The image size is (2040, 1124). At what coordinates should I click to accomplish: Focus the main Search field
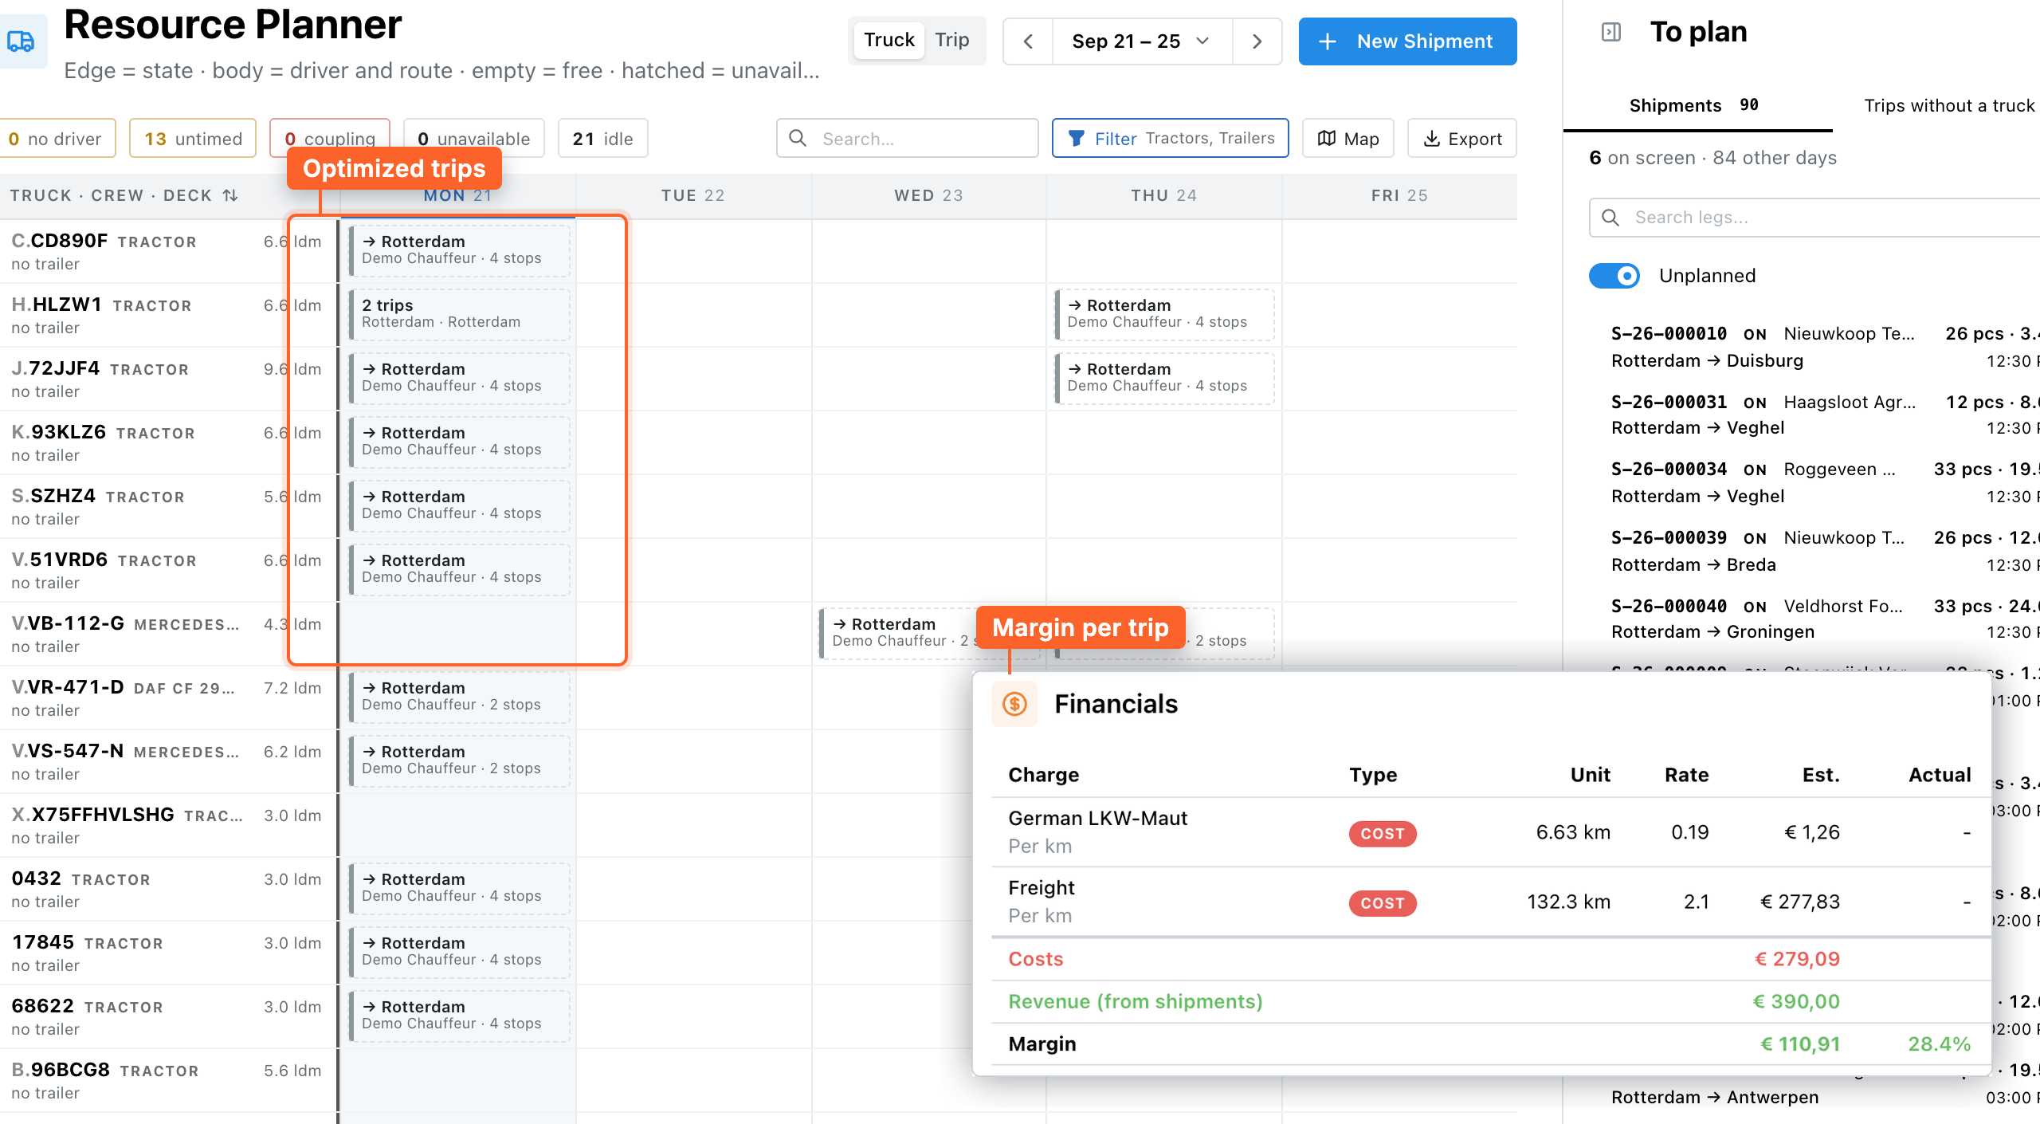click(x=908, y=139)
